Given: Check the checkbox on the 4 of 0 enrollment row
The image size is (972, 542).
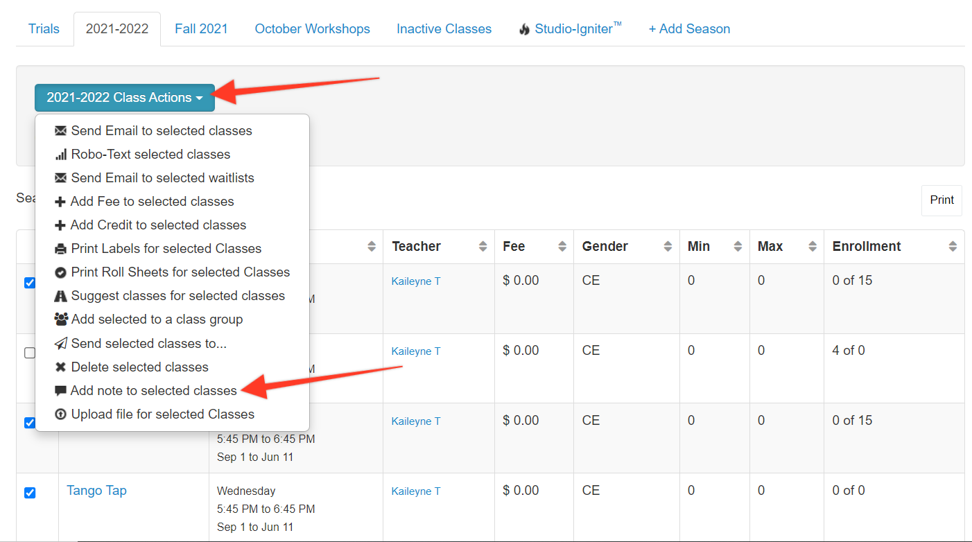Looking at the screenshot, I should click(x=30, y=353).
